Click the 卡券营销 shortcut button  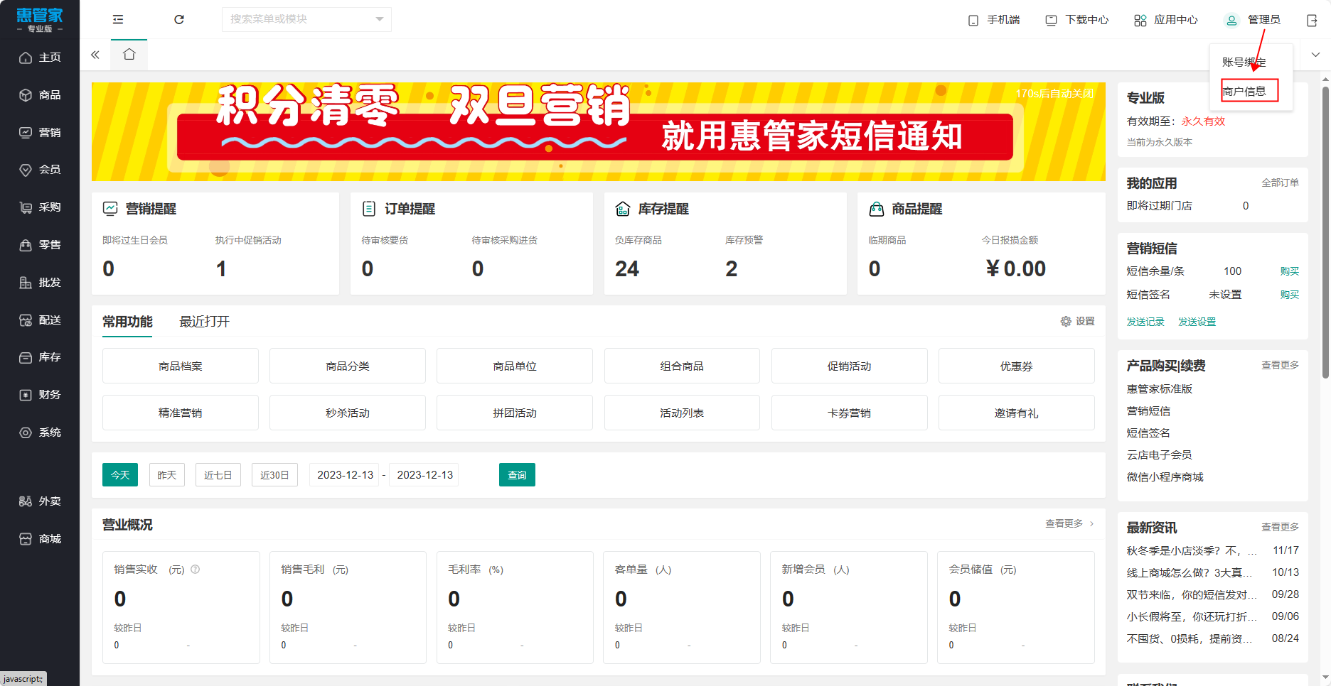click(850, 413)
